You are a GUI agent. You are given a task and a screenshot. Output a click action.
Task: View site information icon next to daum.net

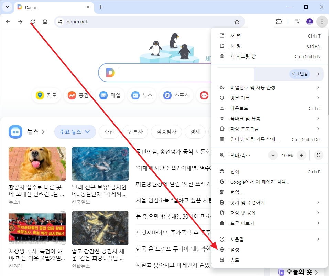[x=60, y=22]
